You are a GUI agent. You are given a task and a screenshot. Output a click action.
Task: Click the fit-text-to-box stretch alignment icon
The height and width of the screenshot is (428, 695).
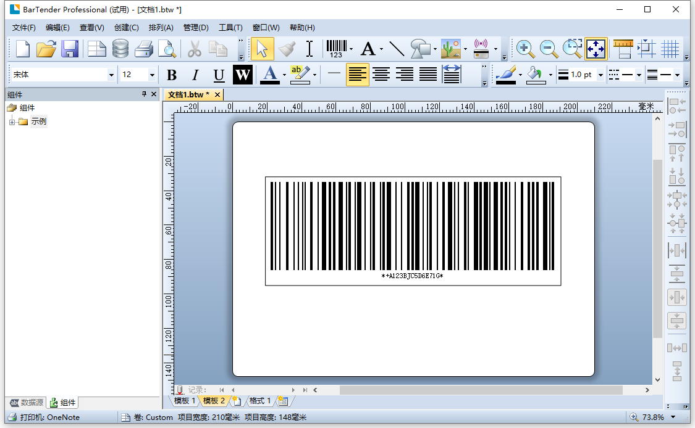click(x=451, y=75)
